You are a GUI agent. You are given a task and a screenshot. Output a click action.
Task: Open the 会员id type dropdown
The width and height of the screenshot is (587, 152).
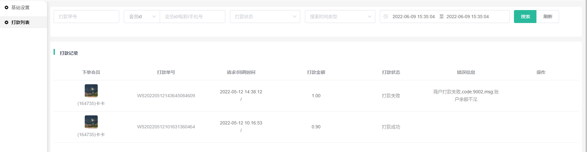[142, 17]
